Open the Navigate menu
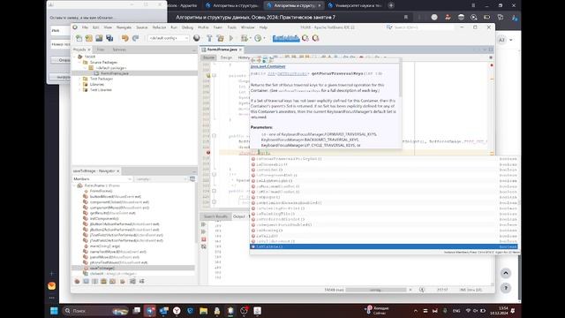This screenshot has height=318, width=565. click(124, 27)
